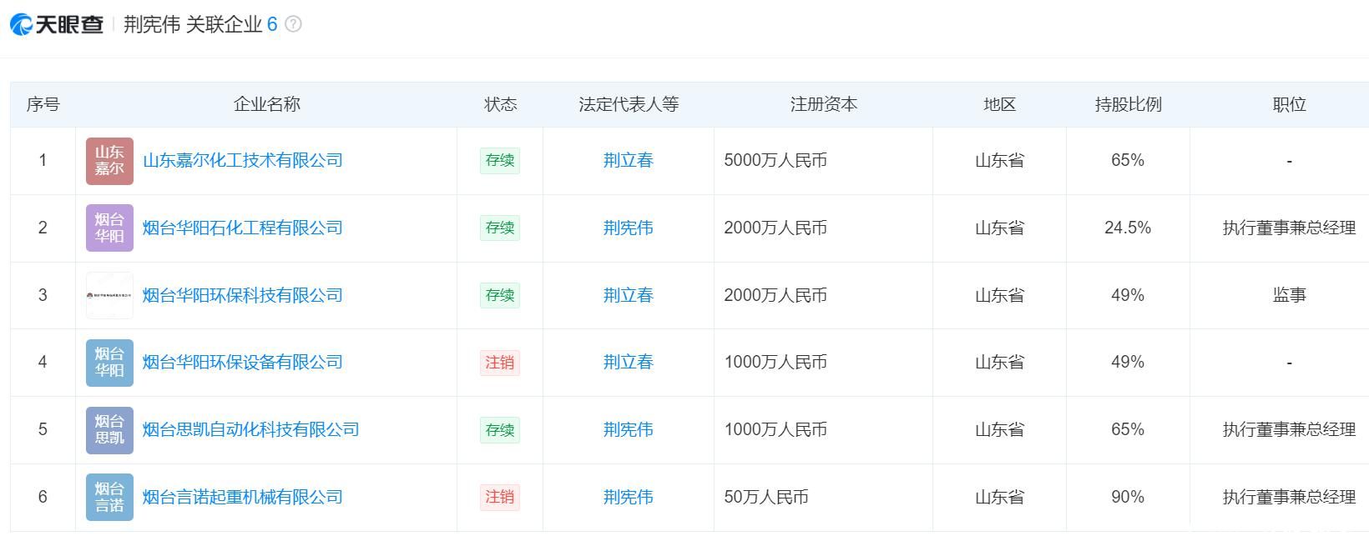Click 山东省 in the 烟台言诺起重机械 row
The image size is (1369, 556).
(999, 497)
